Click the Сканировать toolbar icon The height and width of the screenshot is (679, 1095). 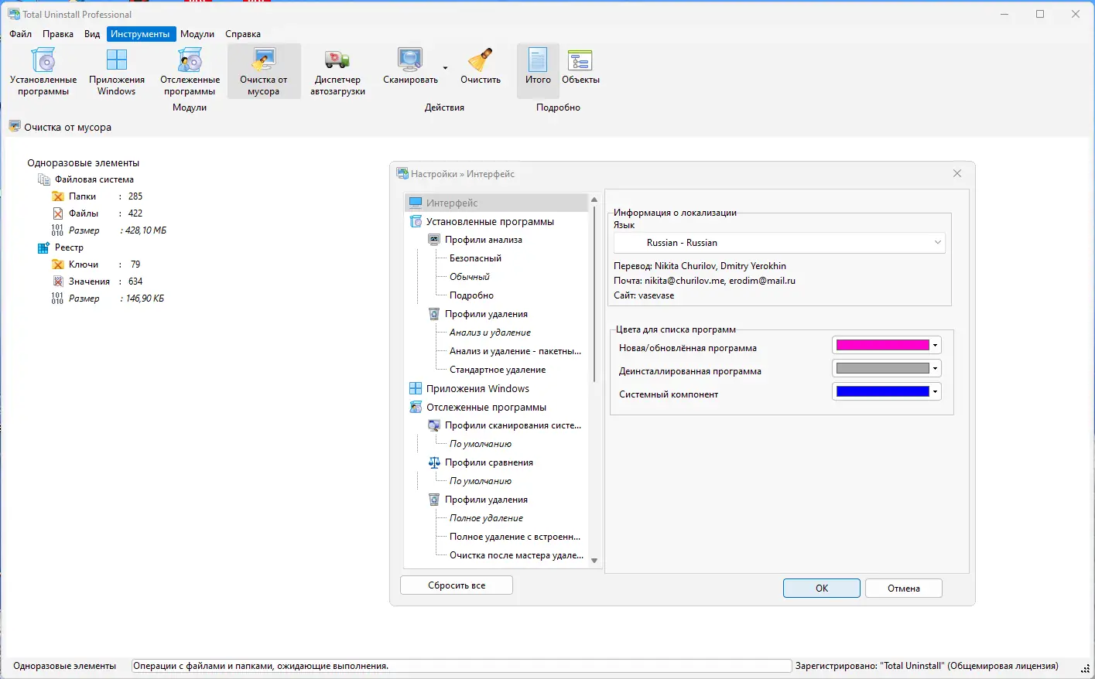[x=410, y=60]
